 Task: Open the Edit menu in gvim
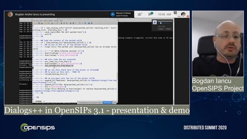pos(37,20)
